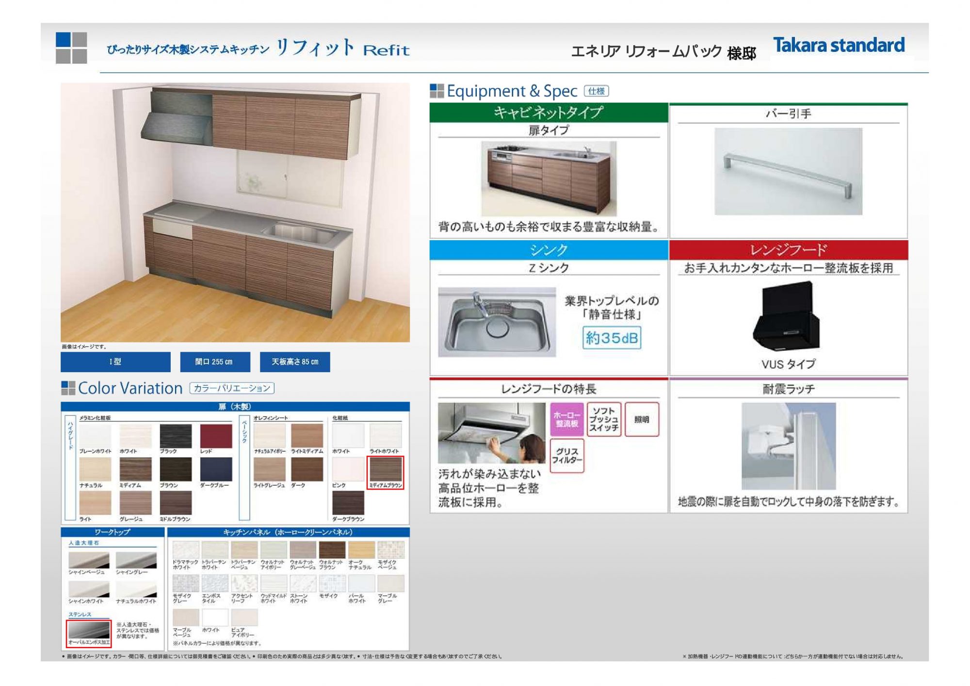Viewport: 970px width, 686px height.
Task: Pick the シャインホワイト worktop swatch
Action: pos(89,589)
